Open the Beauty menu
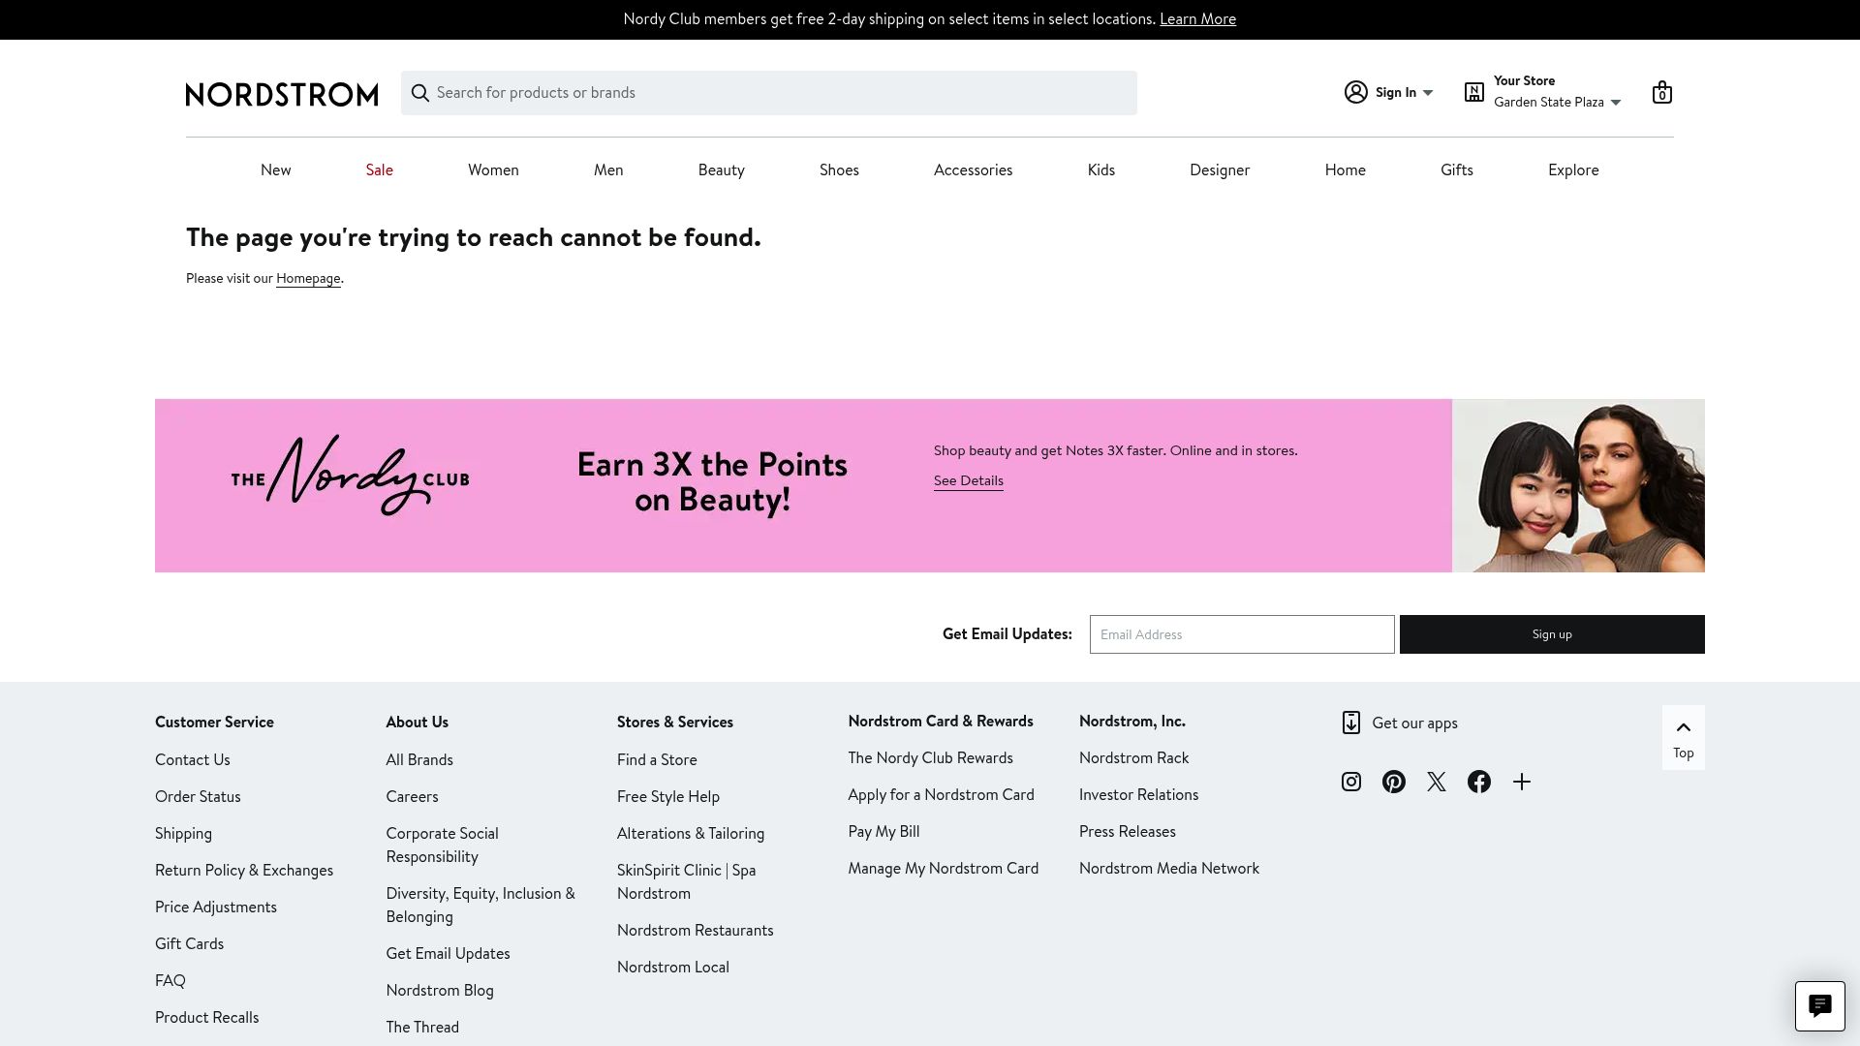The image size is (1860, 1046). (x=722, y=170)
